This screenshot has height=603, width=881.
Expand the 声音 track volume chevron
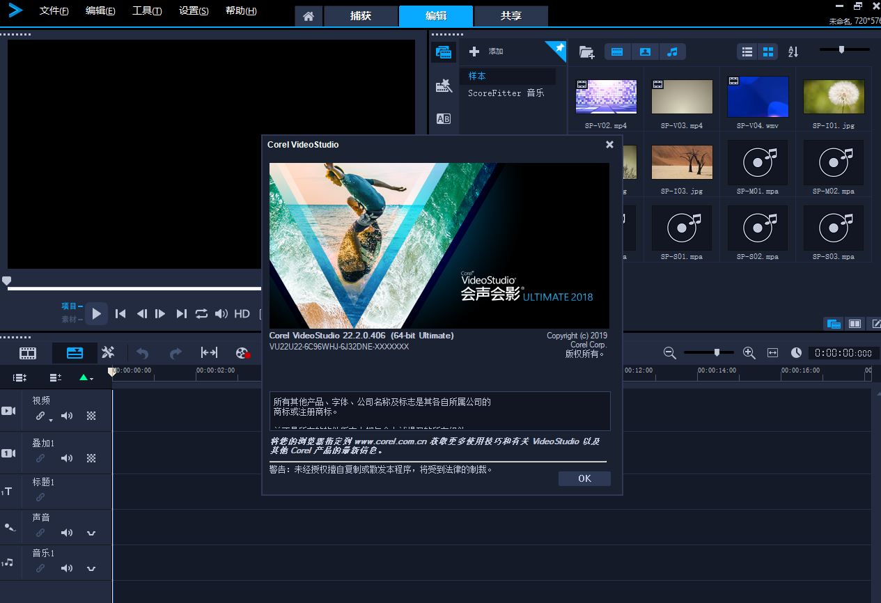[91, 533]
